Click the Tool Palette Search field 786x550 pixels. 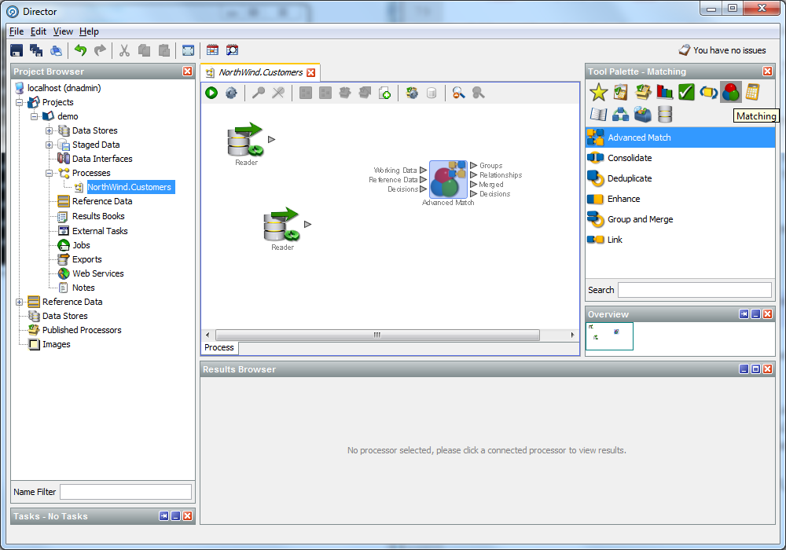click(x=695, y=289)
